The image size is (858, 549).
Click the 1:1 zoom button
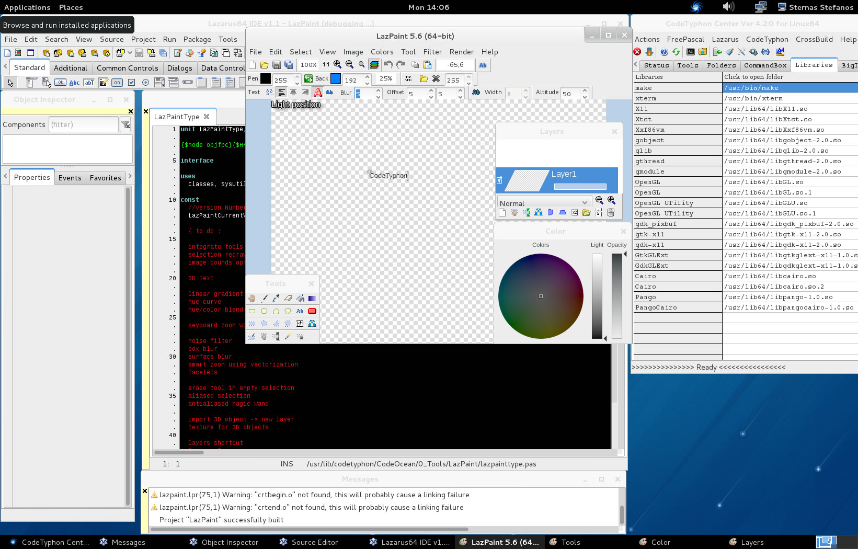tap(326, 65)
